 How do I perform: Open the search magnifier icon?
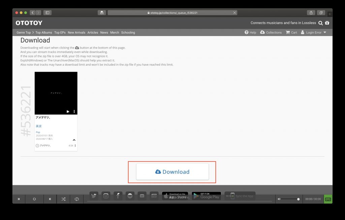pos(321,23)
